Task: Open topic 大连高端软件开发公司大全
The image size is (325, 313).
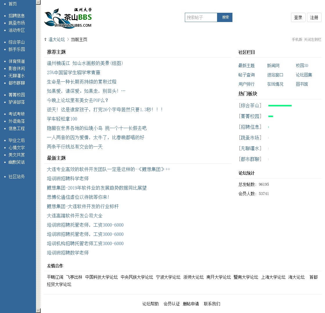Action: pyautogui.click(x=75, y=216)
